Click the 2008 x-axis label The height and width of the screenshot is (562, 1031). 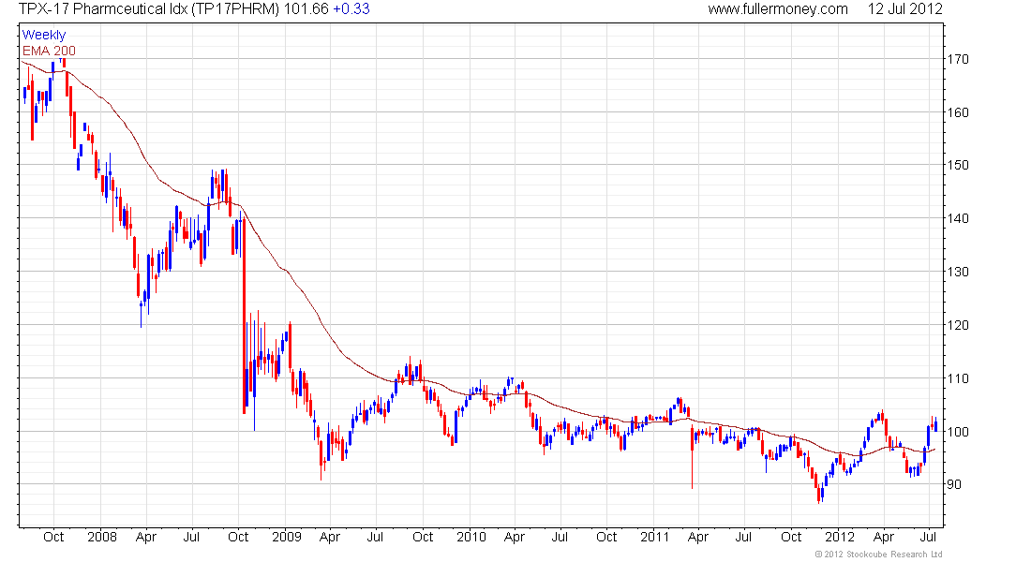click(x=102, y=537)
